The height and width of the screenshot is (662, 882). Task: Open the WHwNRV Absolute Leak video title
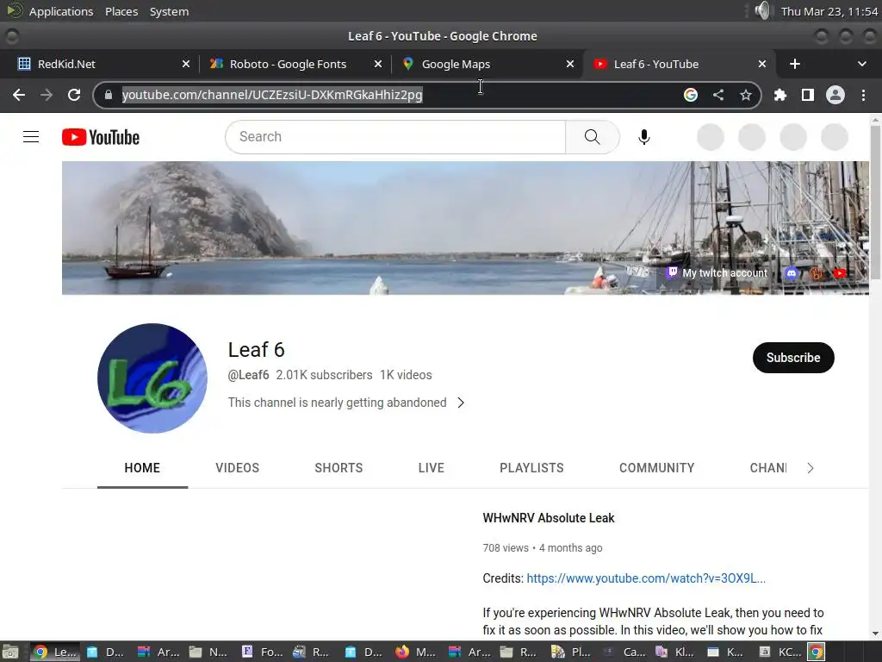(x=549, y=518)
